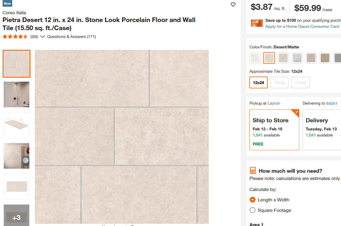Click the Feb 12 - Feb 15 date range
Image resolution: width=341 pixels, height=226 pixels.
click(267, 129)
